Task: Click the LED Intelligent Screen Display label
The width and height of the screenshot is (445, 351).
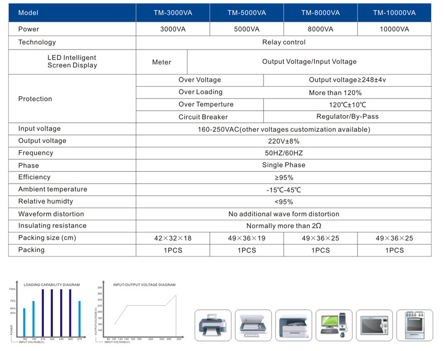Action: click(72, 61)
